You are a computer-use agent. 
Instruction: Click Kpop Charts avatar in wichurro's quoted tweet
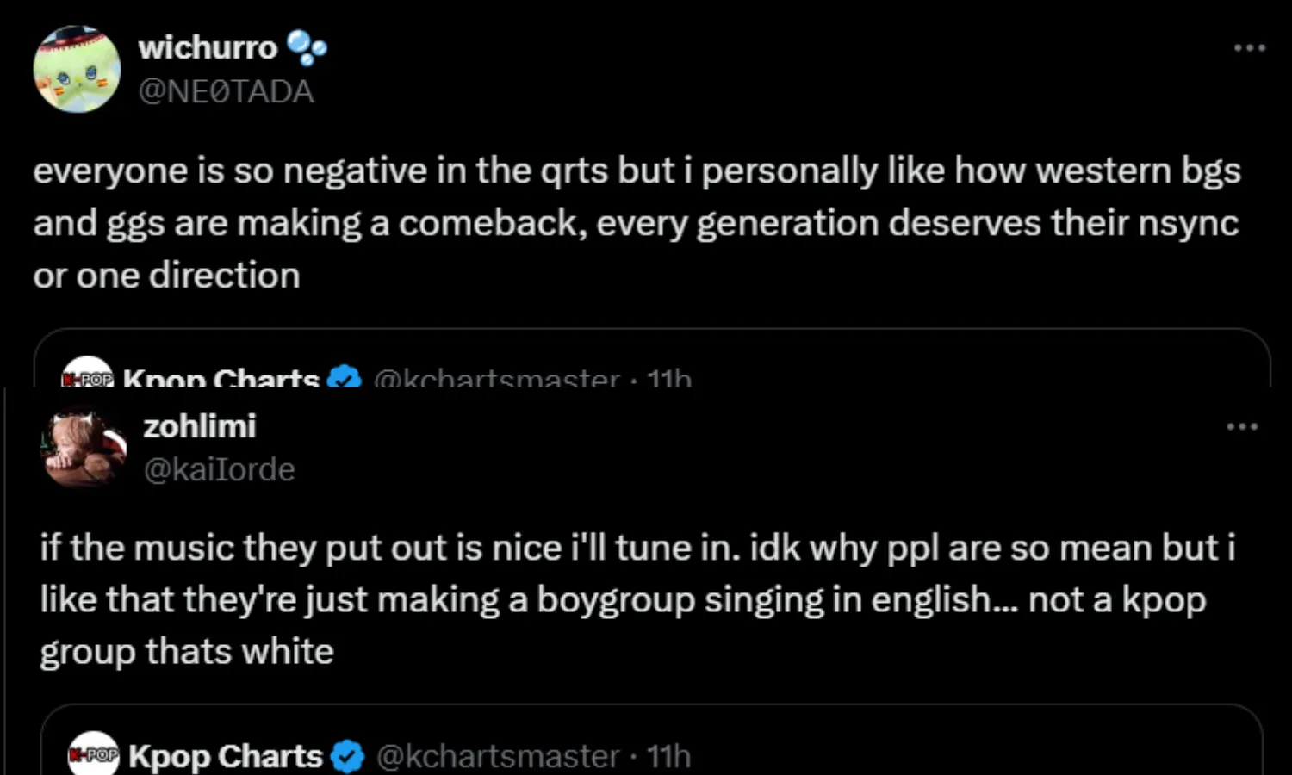click(x=87, y=375)
